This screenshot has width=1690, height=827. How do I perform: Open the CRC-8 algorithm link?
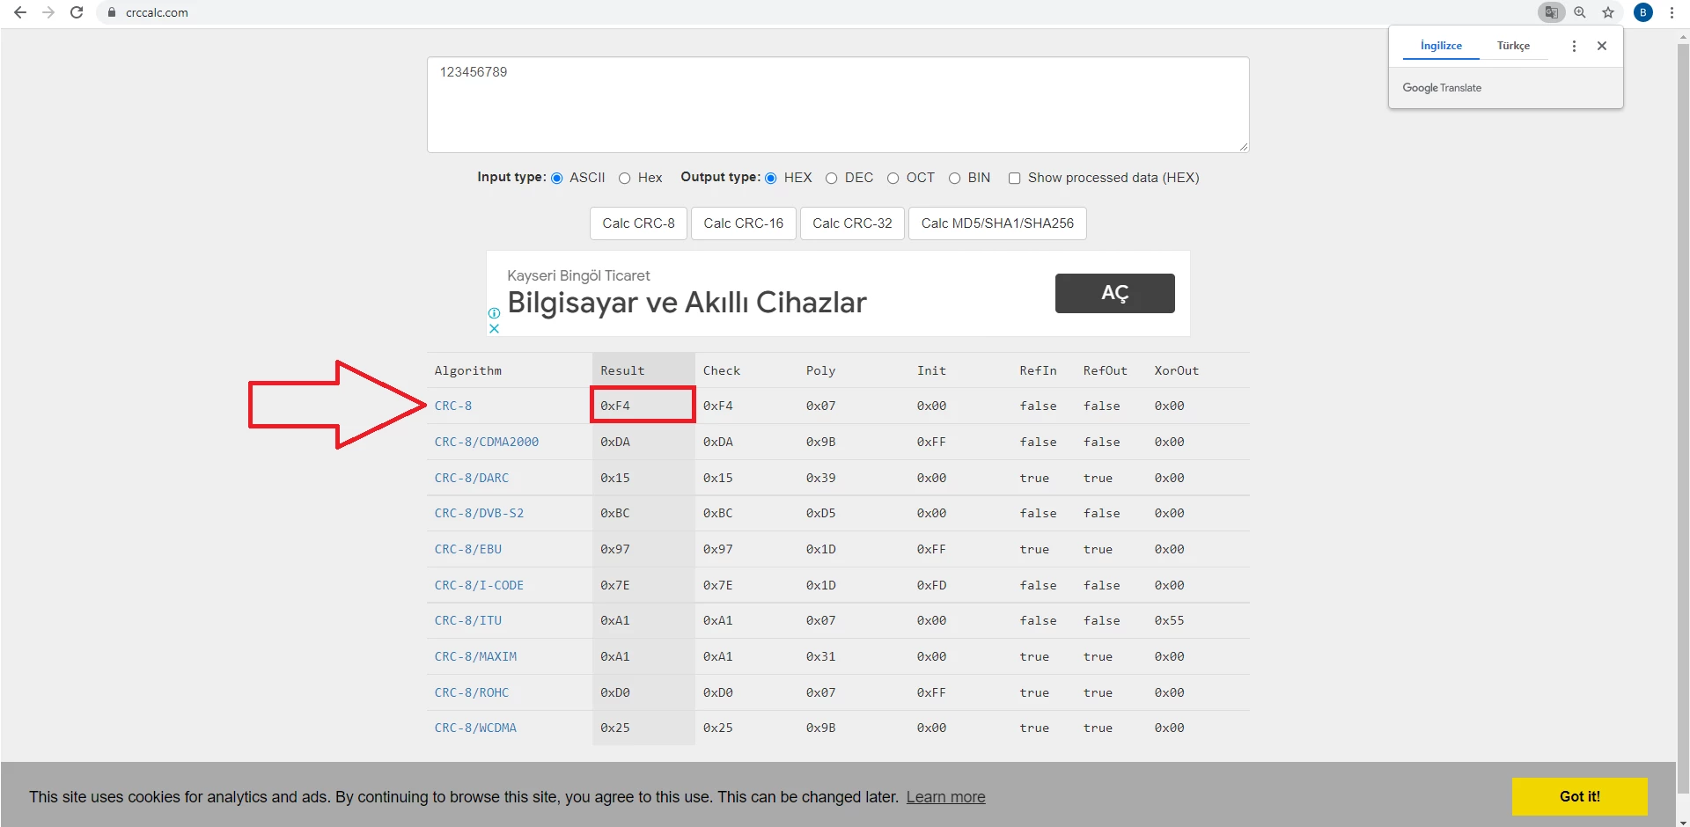[x=452, y=406]
